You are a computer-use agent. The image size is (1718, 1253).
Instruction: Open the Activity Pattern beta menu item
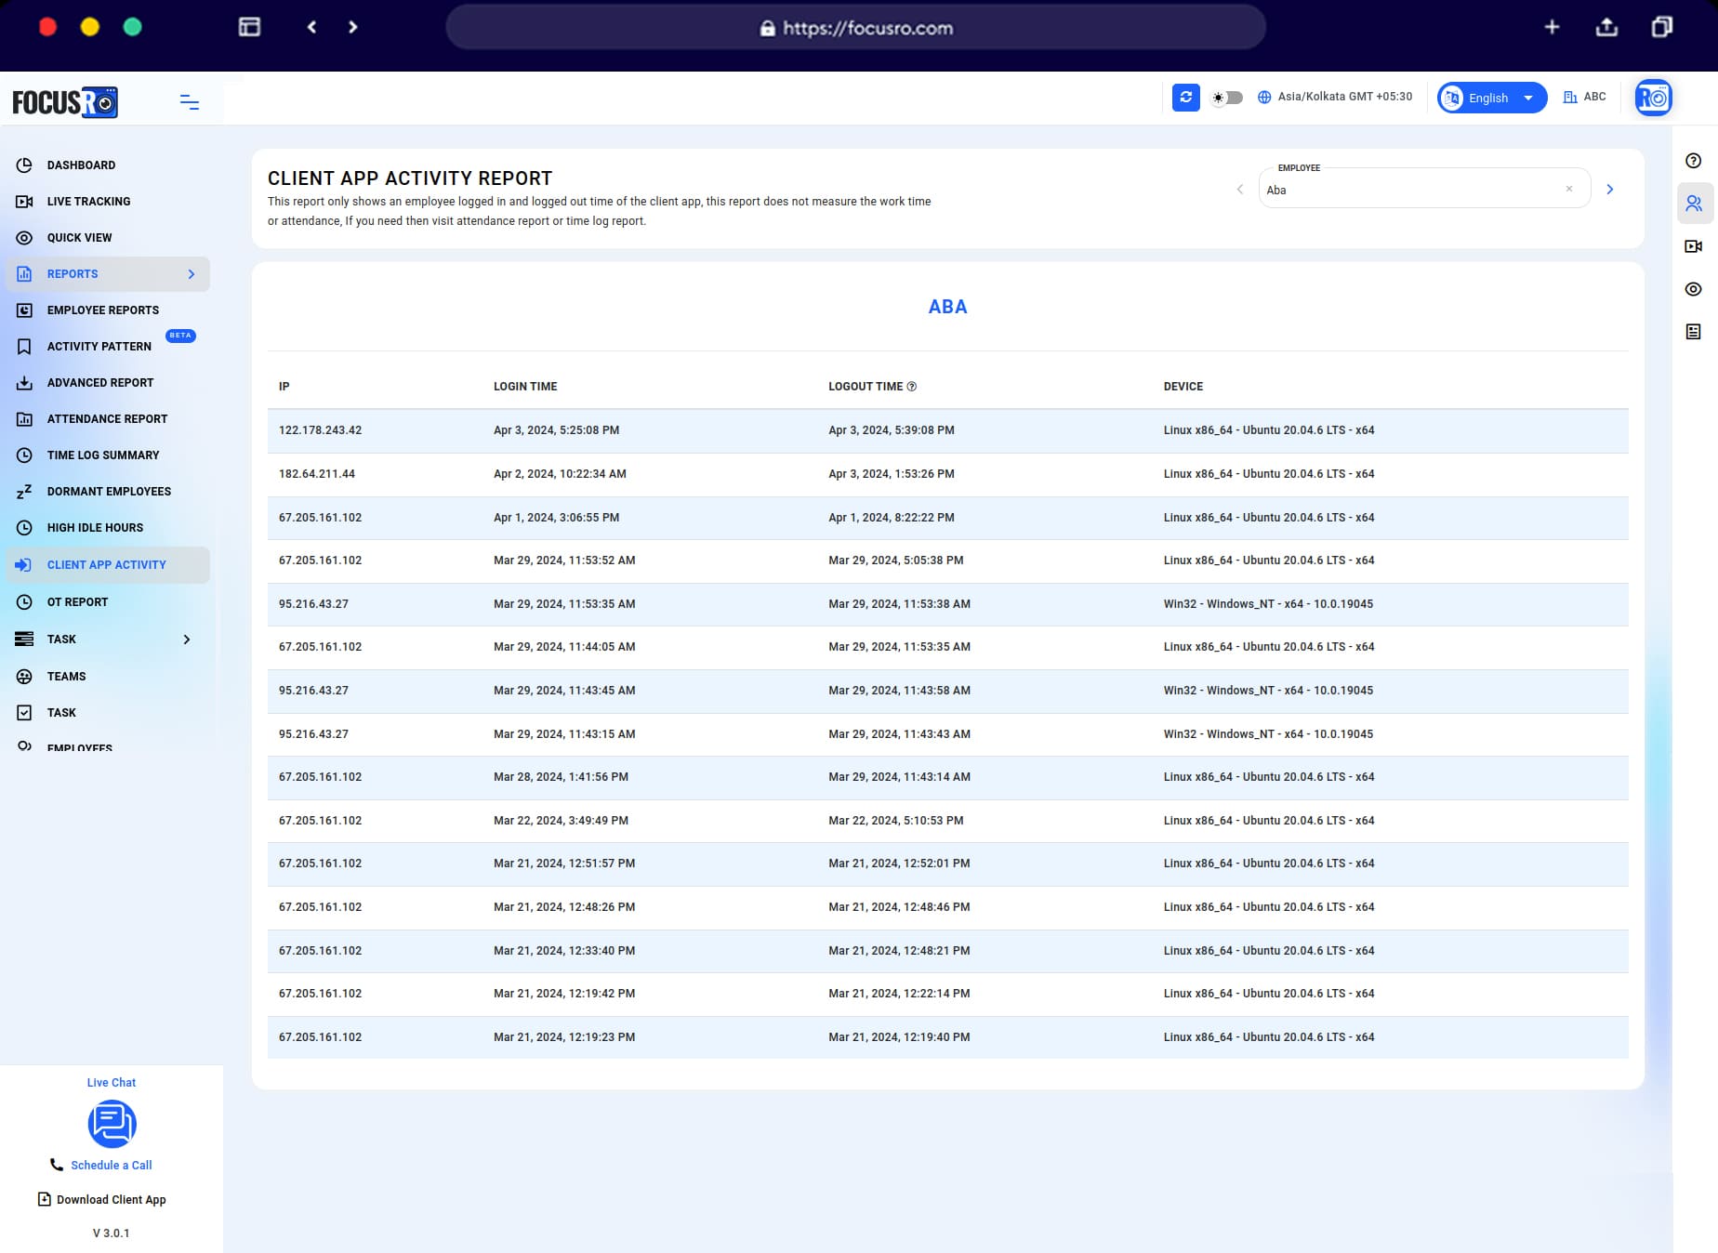[98, 346]
